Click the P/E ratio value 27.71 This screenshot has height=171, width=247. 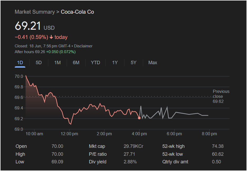(x=129, y=154)
